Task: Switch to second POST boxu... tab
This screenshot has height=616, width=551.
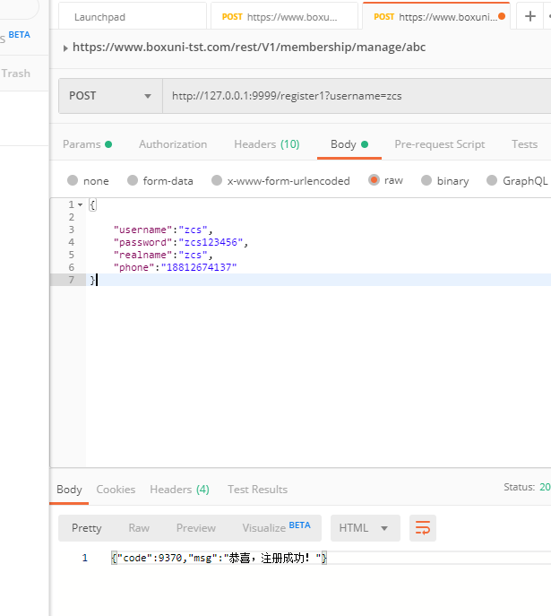Action: (284, 17)
